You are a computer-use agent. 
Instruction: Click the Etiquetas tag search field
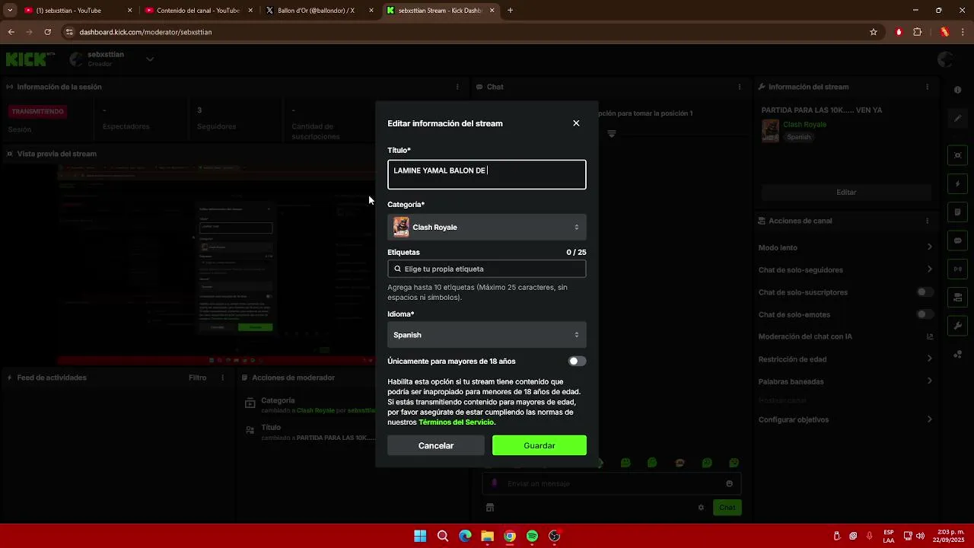click(487, 269)
